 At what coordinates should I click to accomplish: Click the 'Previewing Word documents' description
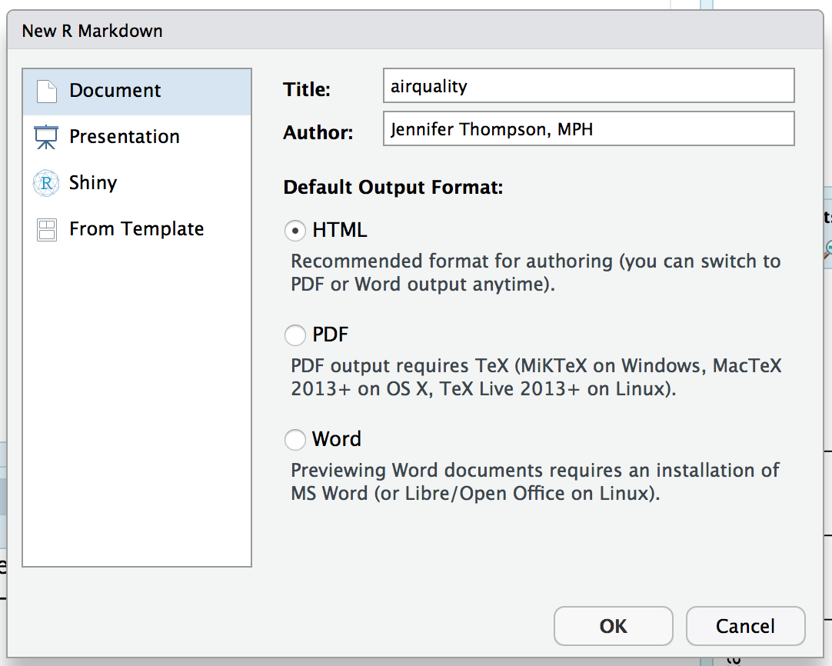click(x=535, y=482)
